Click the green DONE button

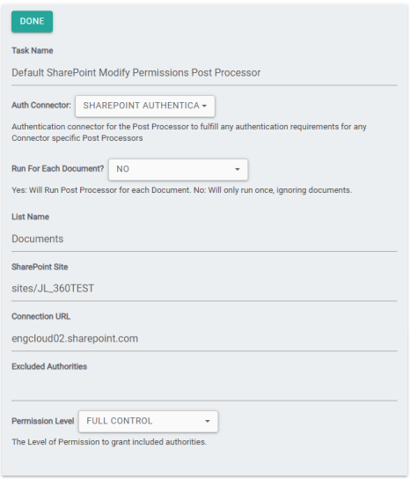tap(32, 21)
